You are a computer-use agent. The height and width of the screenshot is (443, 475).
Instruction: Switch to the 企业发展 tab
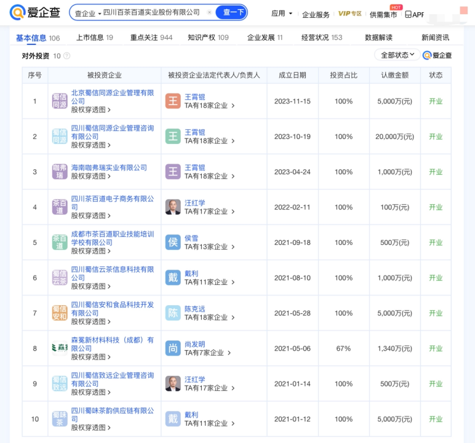pos(265,38)
